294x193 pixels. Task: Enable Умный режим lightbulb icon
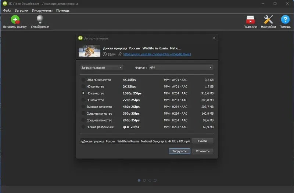click(x=40, y=19)
